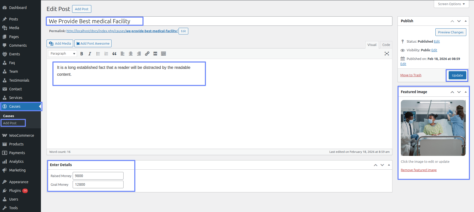Enable distraction-free fullscreen editor mode
The image size is (474, 212).
coord(387,54)
